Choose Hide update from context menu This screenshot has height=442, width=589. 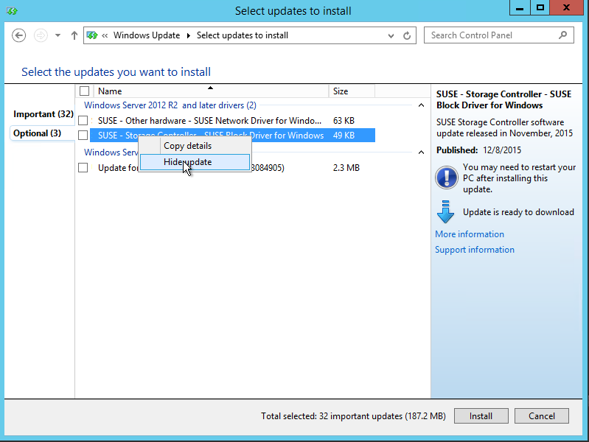pyautogui.click(x=195, y=162)
